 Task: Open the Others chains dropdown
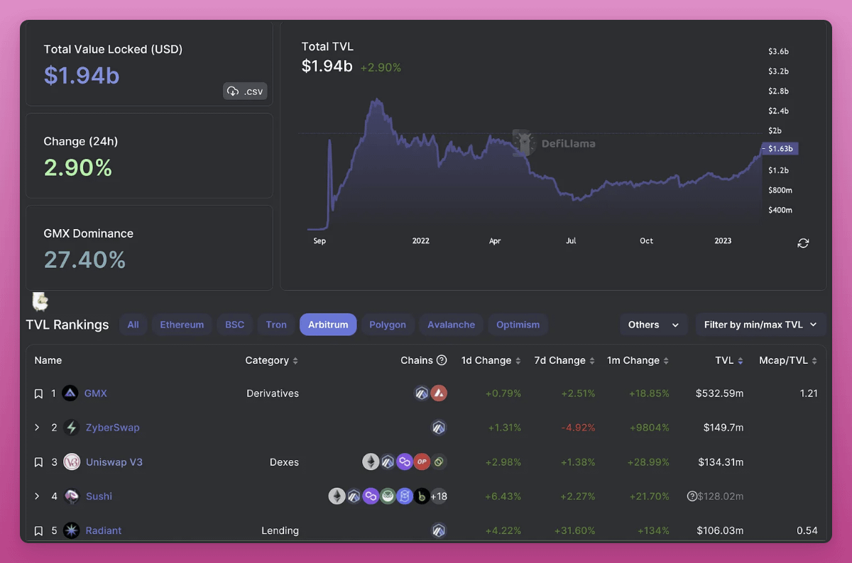coord(653,325)
